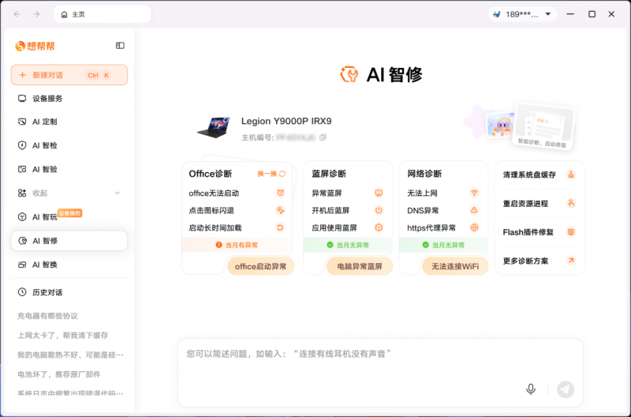Open the account dropdown 189***
The image size is (631, 417).
tap(522, 14)
